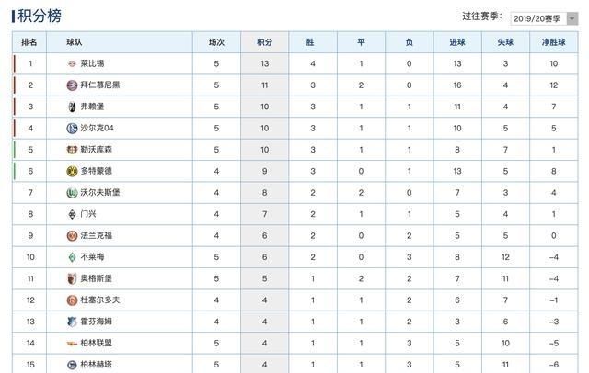Open the 杜塞尔多夫 team link
Viewport: 589px width, 373px height.
100,300
